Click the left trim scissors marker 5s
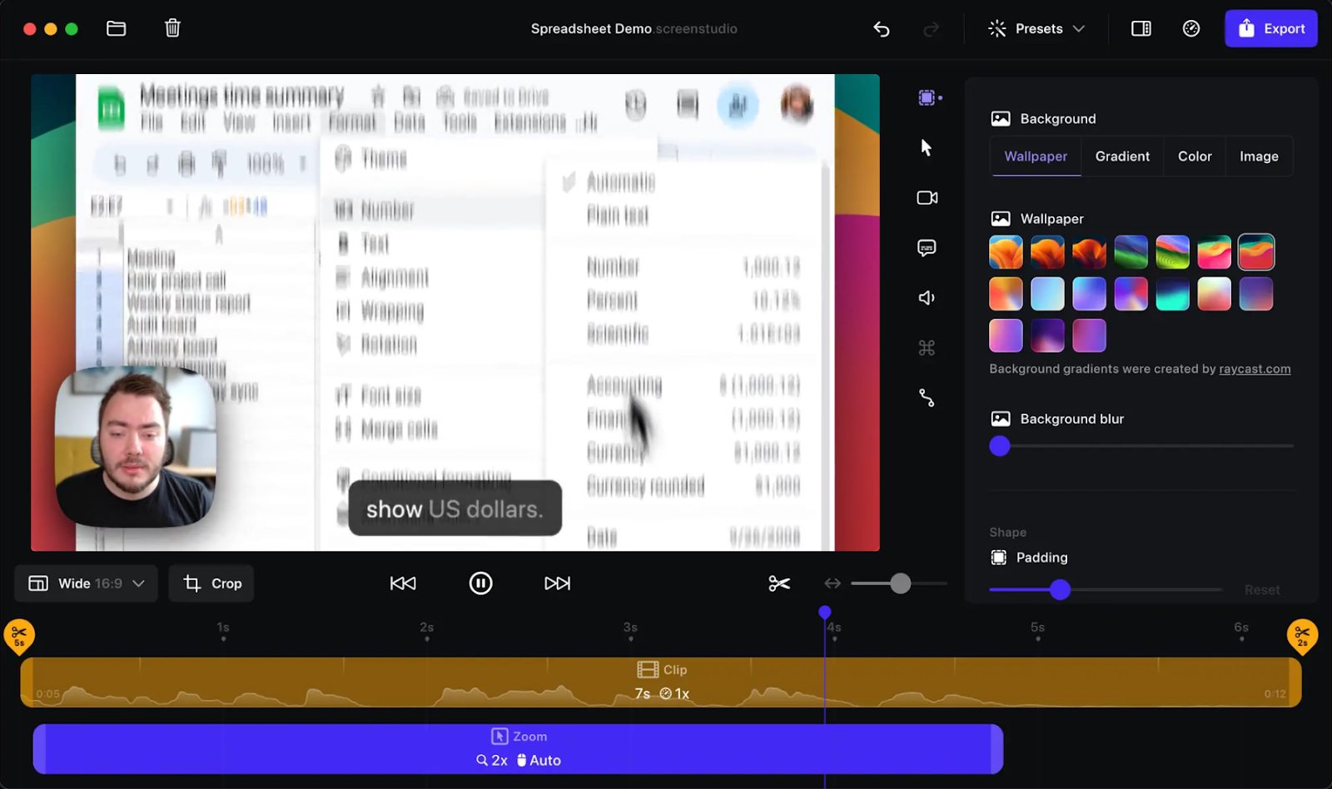Image resolution: width=1332 pixels, height=789 pixels. tap(19, 637)
